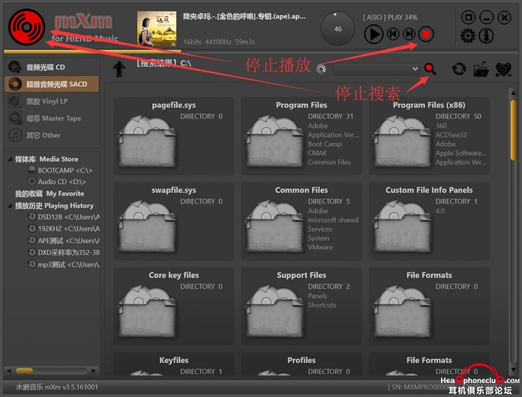Viewport: 522px width, 397px height.
Task: Click sidebar scroll right arrow
Action: pos(94,371)
